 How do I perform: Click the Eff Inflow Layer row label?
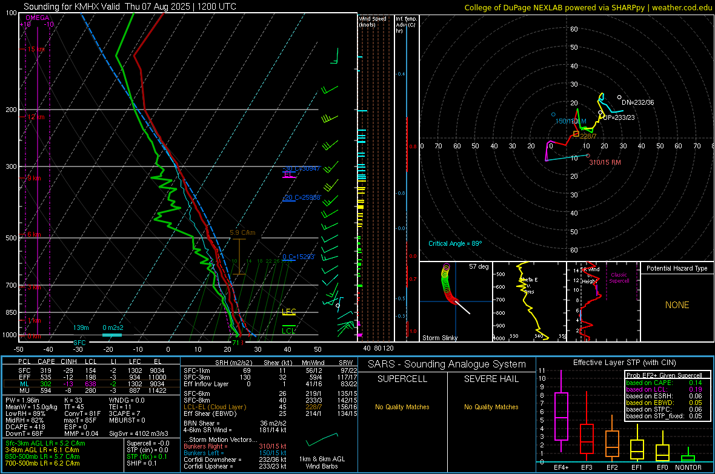coord(205,384)
